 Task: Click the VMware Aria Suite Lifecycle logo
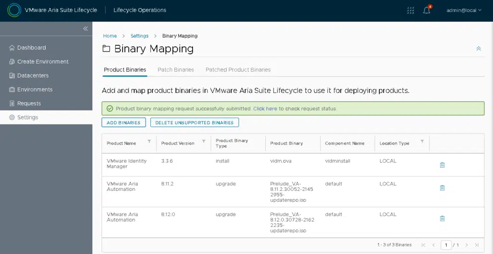point(14,10)
